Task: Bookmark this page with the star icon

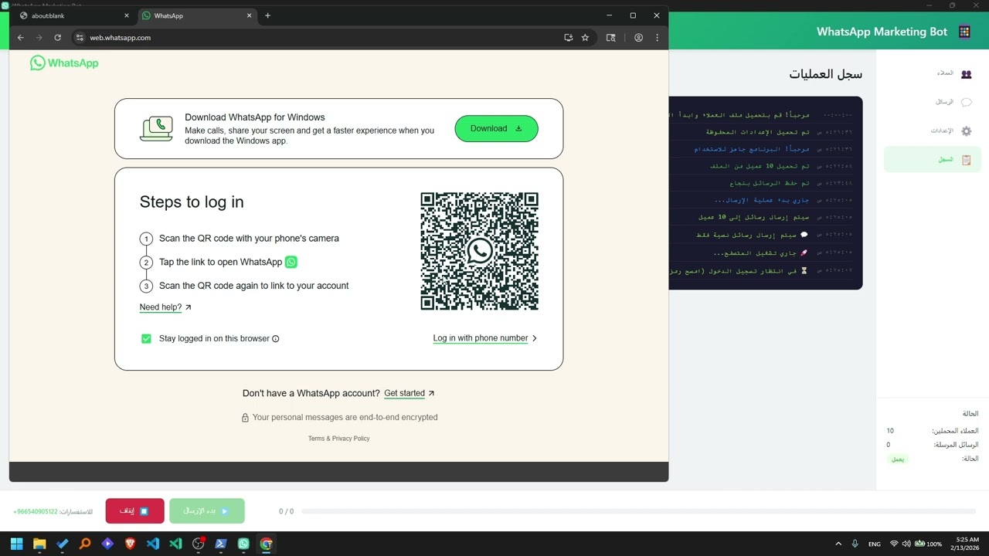Action: click(x=585, y=37)
